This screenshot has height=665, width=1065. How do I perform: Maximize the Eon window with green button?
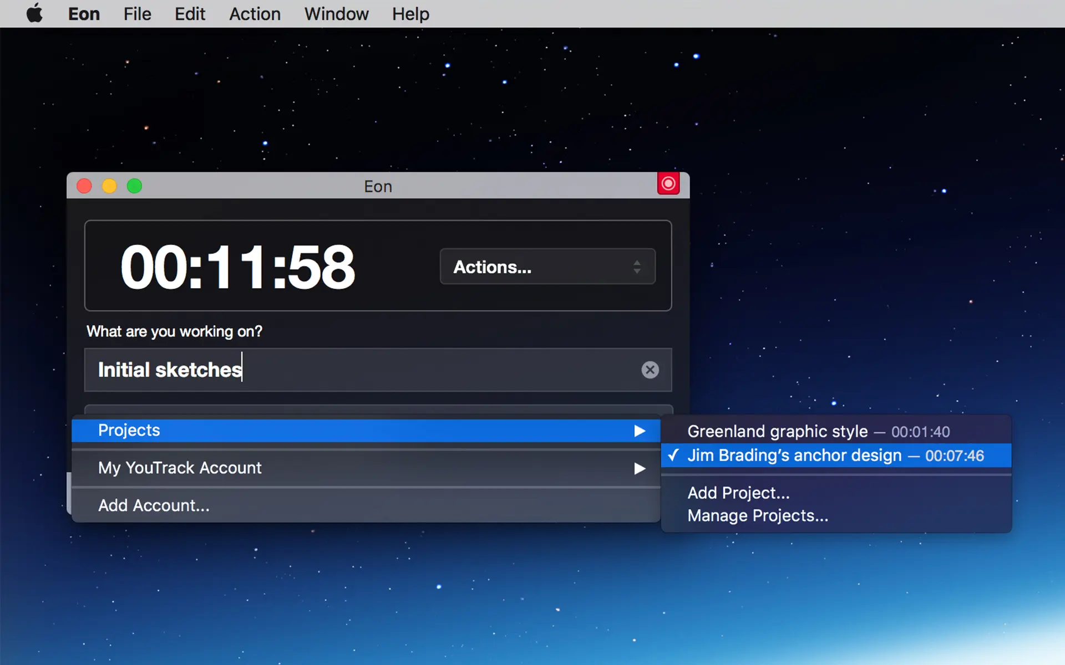pos(134,186)
